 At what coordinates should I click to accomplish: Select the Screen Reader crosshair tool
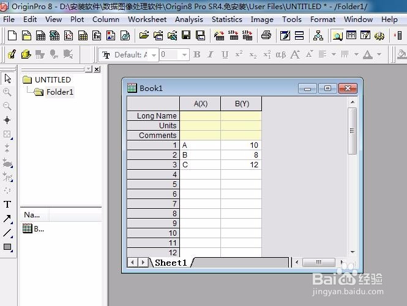7,120
